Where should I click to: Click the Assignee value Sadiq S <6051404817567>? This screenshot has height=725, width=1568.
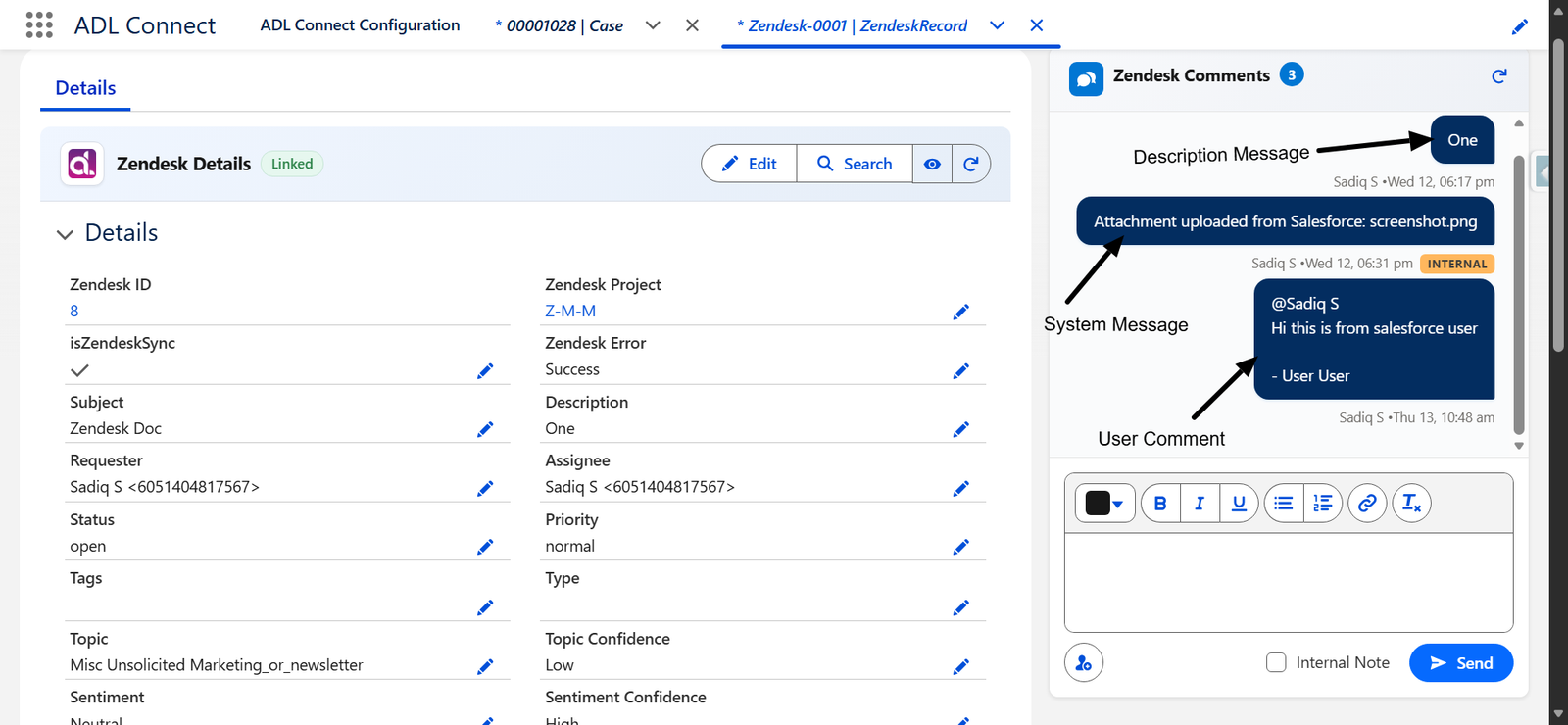click(x=640, y=487)
